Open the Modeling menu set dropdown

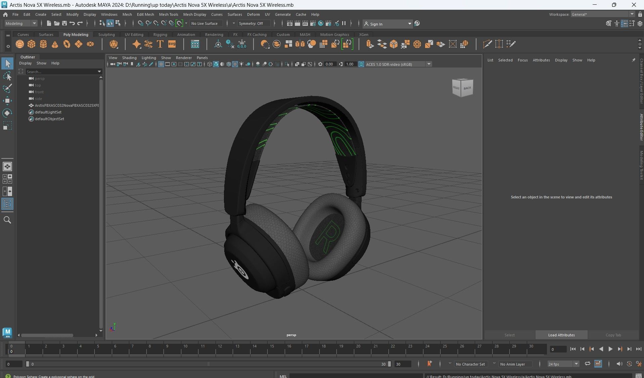tap(20, 23)
